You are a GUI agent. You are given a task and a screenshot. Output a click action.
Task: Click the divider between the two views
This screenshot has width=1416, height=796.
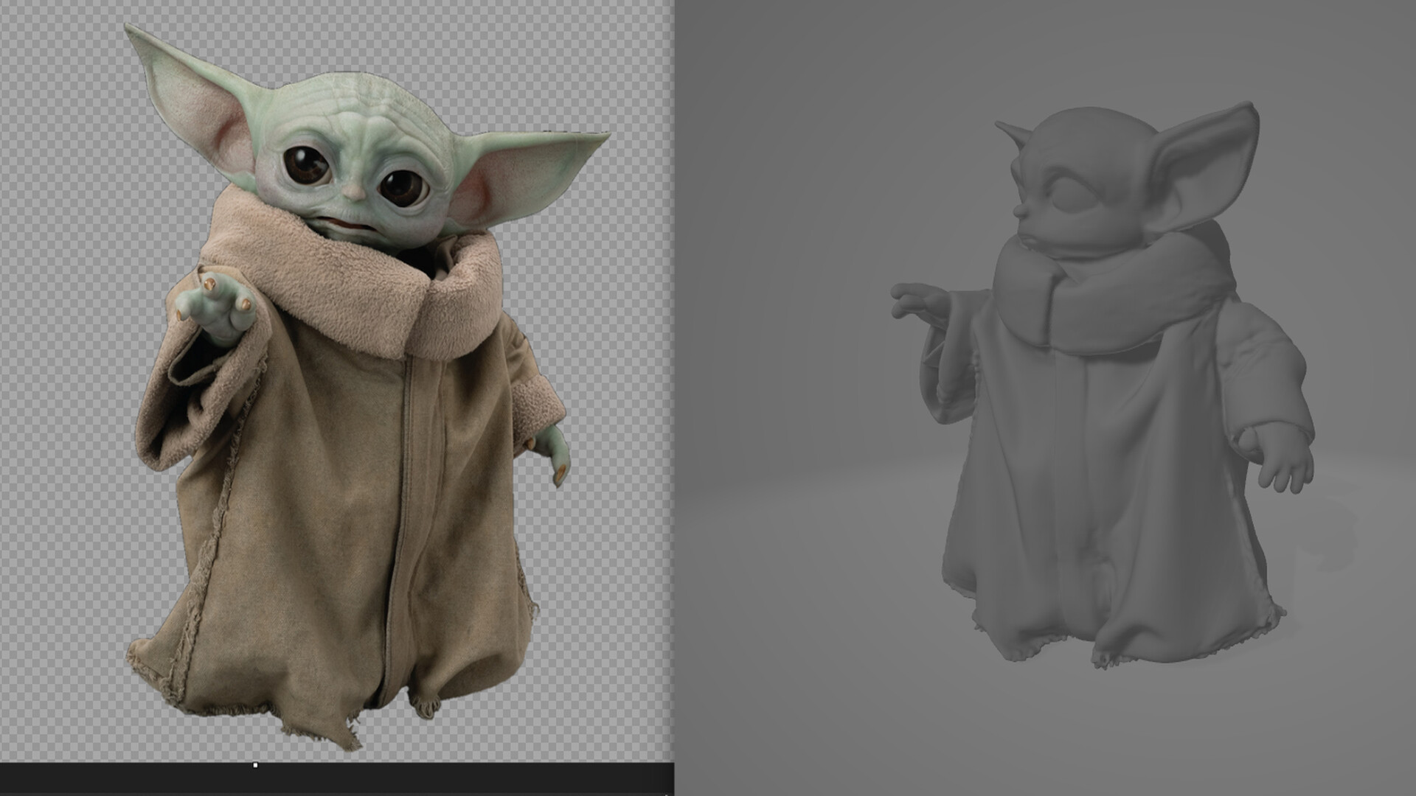674,369
